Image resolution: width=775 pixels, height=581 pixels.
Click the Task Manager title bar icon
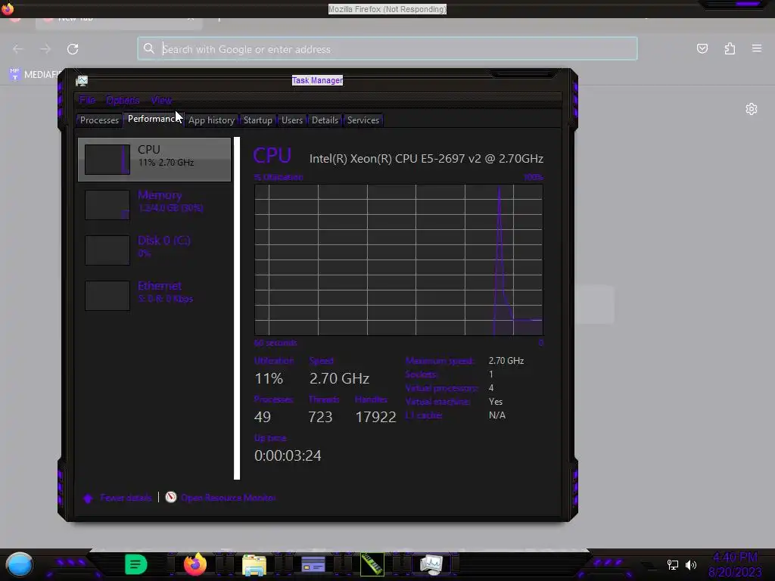point(82,80)
